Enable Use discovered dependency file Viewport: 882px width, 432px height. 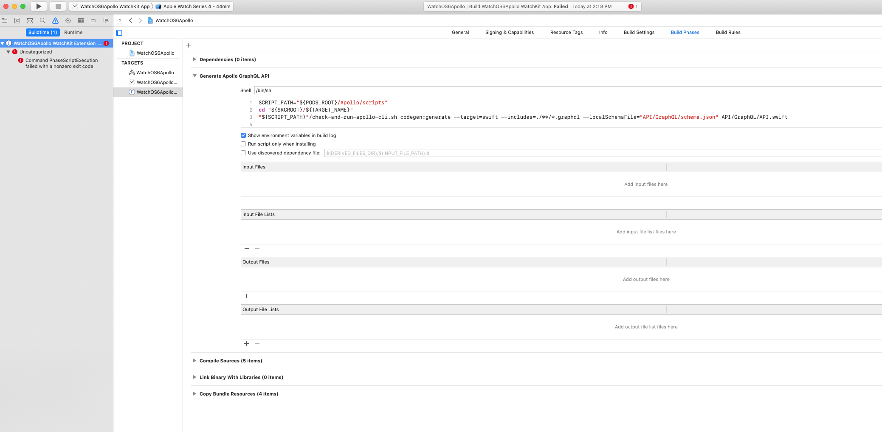(243, 153)
